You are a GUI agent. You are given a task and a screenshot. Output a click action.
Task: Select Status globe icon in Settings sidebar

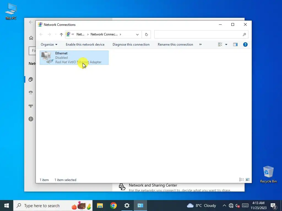31,79
